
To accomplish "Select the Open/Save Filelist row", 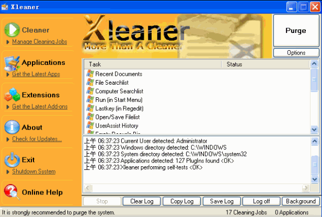I will coord(197,117).
